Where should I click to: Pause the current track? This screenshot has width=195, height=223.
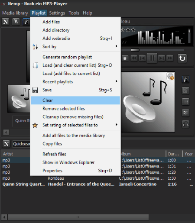(x=152, y=58)
